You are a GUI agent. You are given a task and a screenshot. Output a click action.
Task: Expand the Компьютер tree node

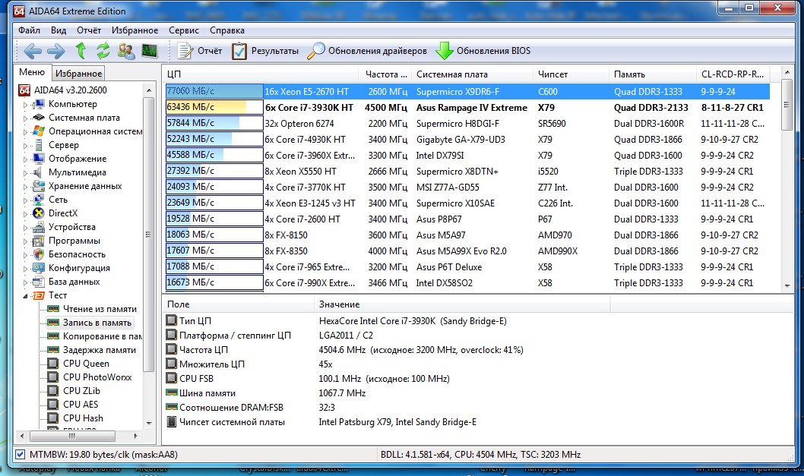click(x=25, y=105)
